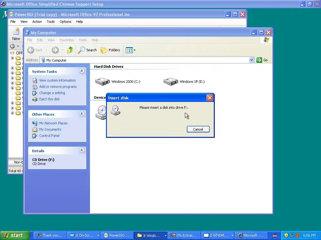
Task: Click View system information link
Action: click(x=57, y=80)
